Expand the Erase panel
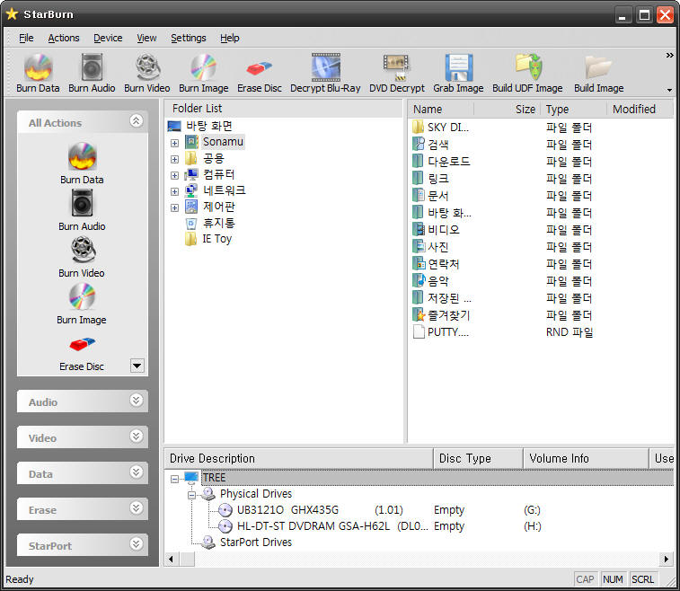 click(137, 508)
